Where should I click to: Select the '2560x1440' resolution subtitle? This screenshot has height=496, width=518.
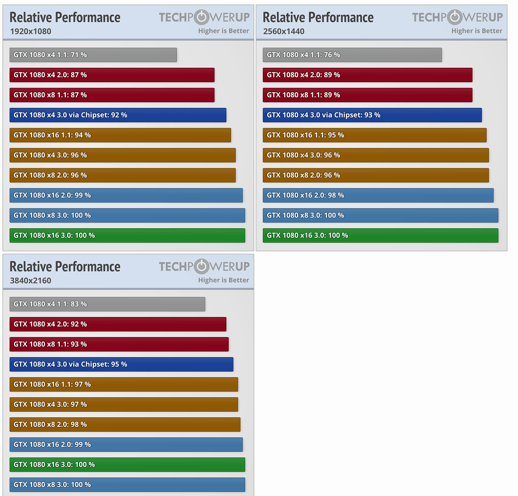click(284, 32)
